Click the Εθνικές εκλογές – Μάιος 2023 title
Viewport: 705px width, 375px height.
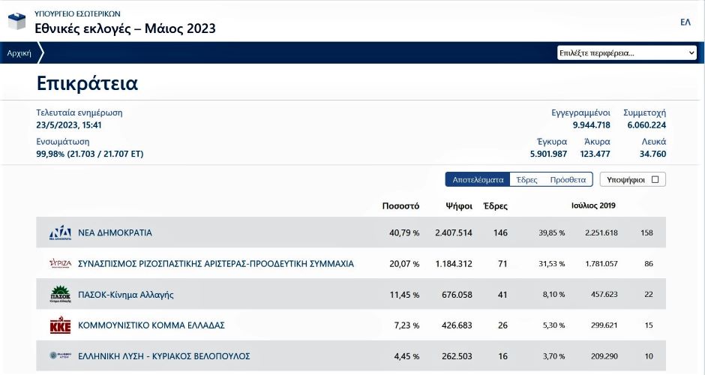point(125,28)
